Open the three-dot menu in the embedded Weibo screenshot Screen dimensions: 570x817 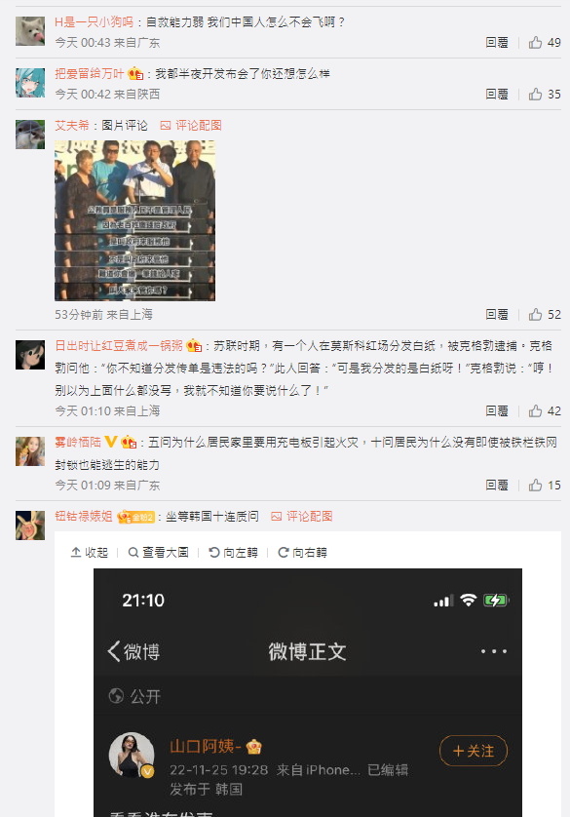[493, 651]
